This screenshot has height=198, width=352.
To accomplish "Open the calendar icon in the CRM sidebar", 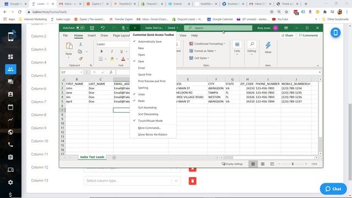I will pos(10,107).
